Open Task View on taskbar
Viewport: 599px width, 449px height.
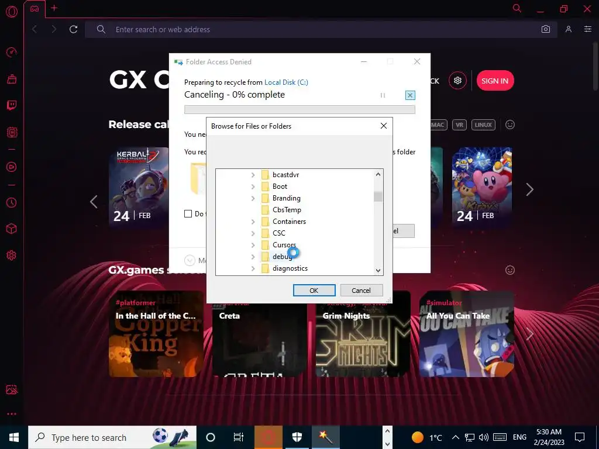[239, 437]
